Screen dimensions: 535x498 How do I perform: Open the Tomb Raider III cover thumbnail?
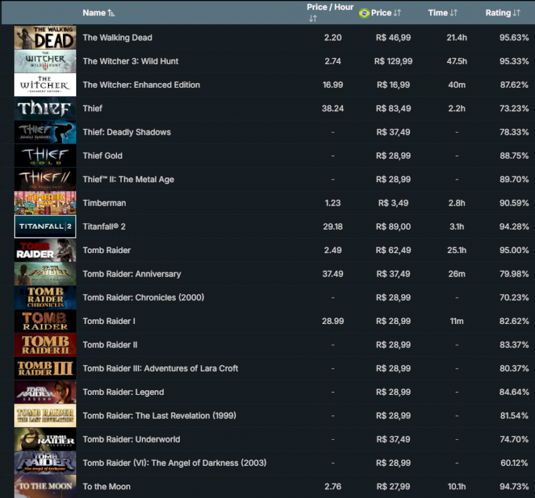pyautogui.click(x=45, y=368)
